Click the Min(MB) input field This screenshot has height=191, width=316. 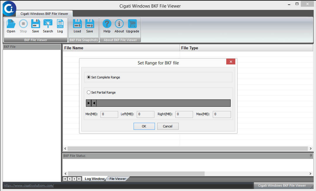point(109,114)
